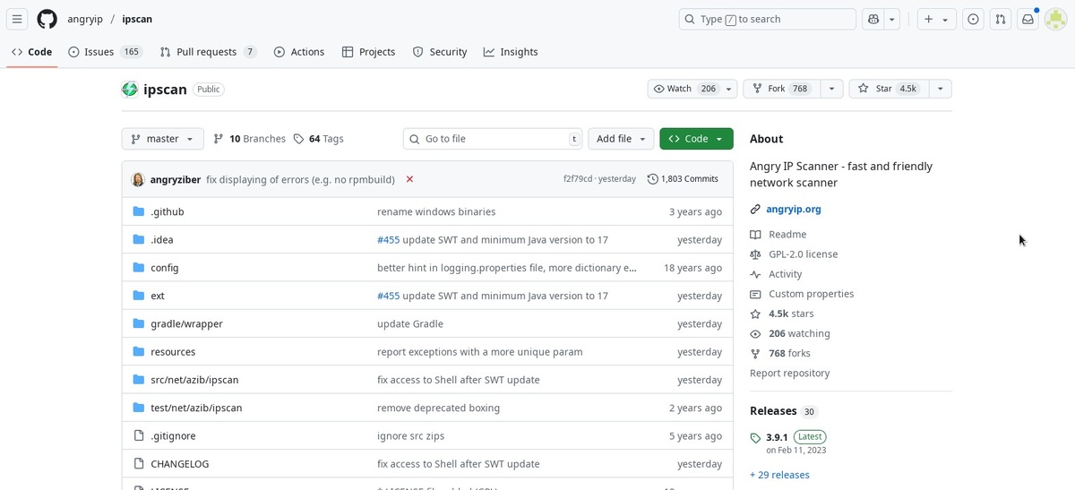
Task: Open the angryip.org website link
Action: tap(794, 210)
